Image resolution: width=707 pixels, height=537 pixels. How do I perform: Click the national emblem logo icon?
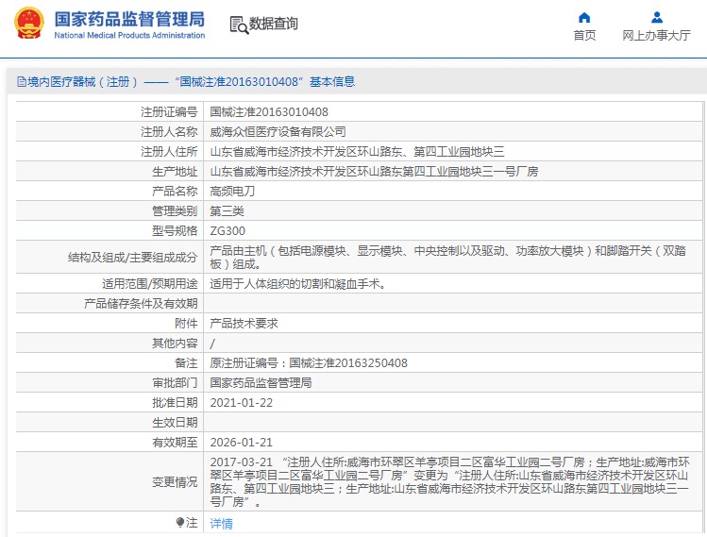pyautogui.click(x=28, y=25)
